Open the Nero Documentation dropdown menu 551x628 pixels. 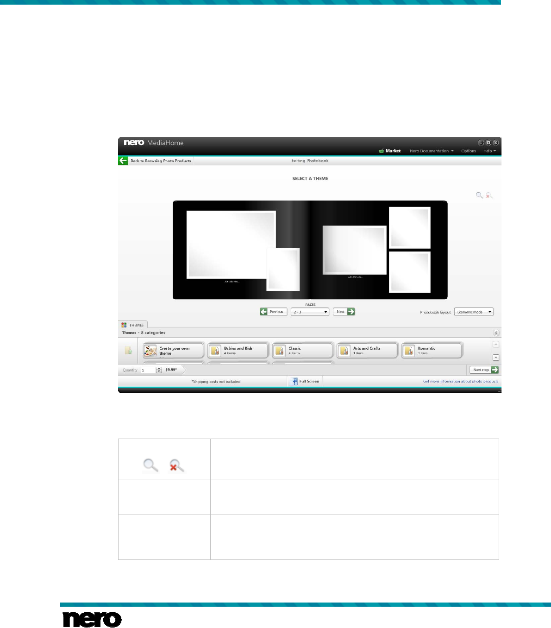tap(432, 151)
